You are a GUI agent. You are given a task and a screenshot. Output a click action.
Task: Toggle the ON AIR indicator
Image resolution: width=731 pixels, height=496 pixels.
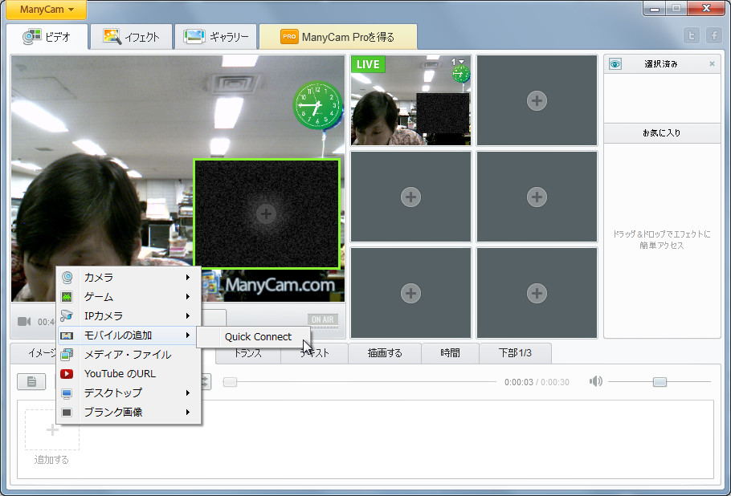coord(323,320)
